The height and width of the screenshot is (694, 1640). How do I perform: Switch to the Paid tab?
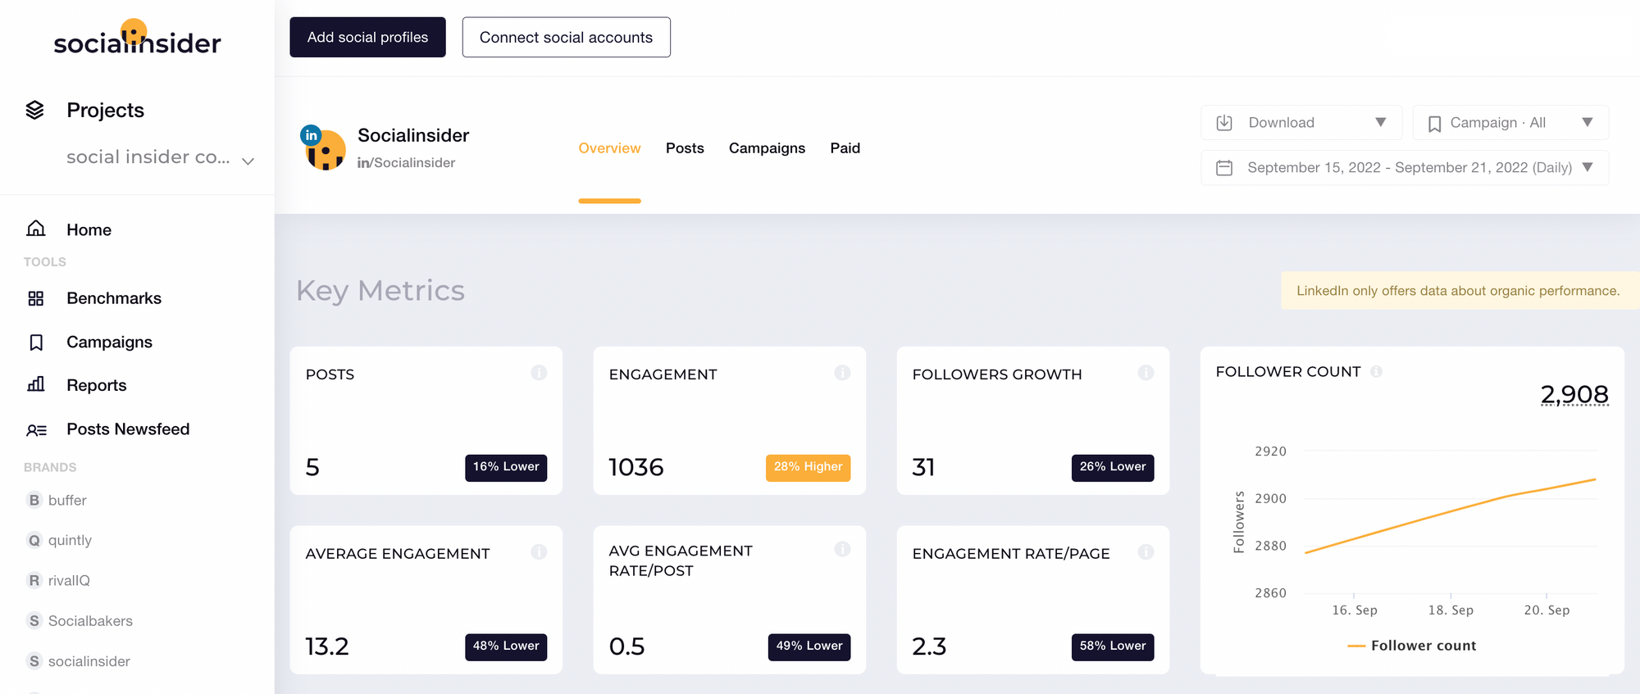click(x=845, y=148)
